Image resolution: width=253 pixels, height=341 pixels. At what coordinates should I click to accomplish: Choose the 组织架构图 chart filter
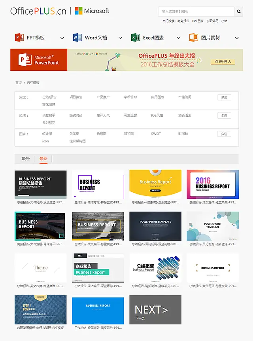(x=77, y=141)
